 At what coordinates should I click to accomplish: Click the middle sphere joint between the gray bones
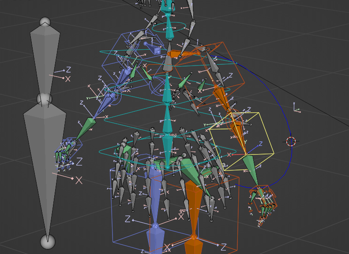pos(45,98)
